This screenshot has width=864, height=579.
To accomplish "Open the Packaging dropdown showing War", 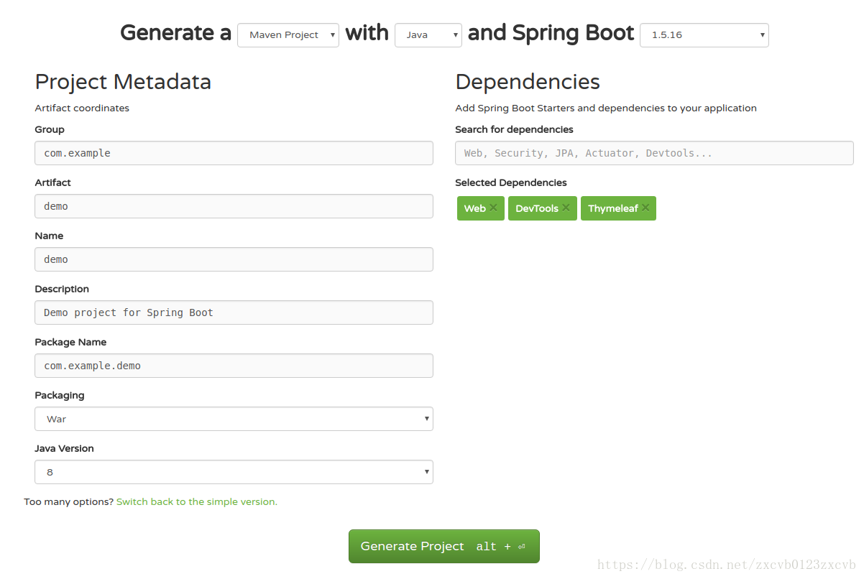I will [234, 419].
